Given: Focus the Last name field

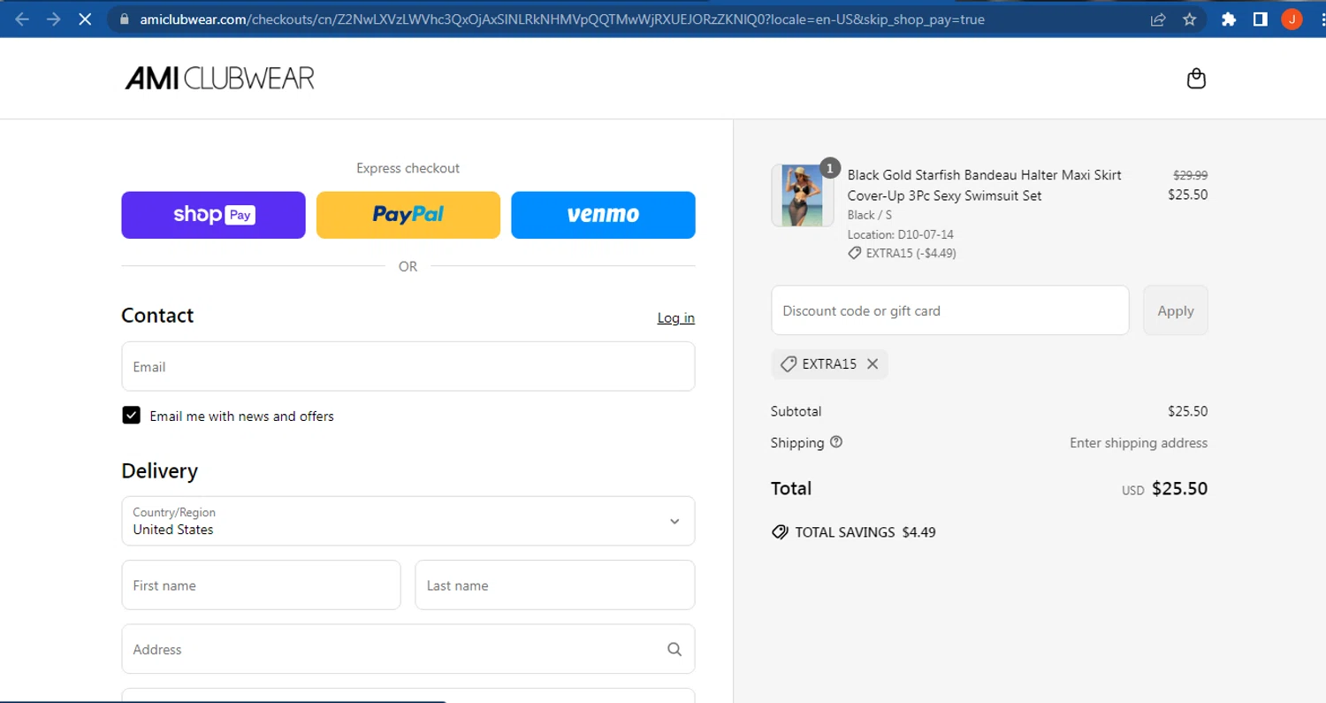Looking at the screenshot, I should 555,585.
